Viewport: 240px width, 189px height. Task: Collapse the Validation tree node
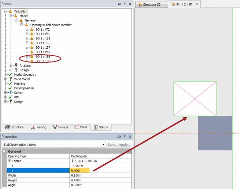coord(6,11)
